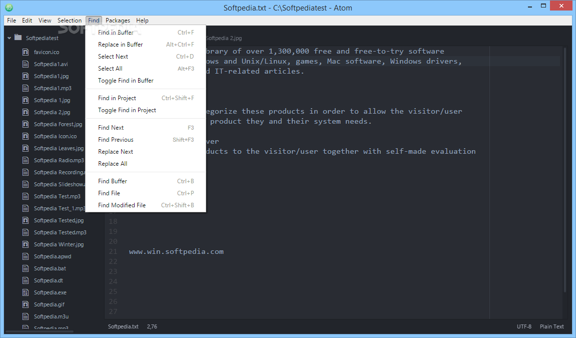Click the UTF-8 encoding selector
The image size is (576, 338).
click(x=524, y=326)
